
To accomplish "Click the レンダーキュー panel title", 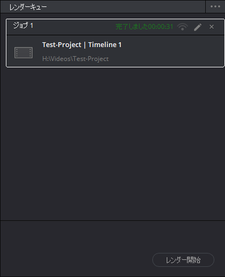I will [x=28, y=7].
